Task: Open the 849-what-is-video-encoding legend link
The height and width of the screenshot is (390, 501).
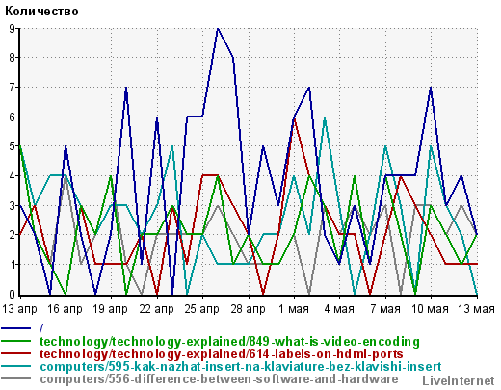Action: click(x=229, y=342)
